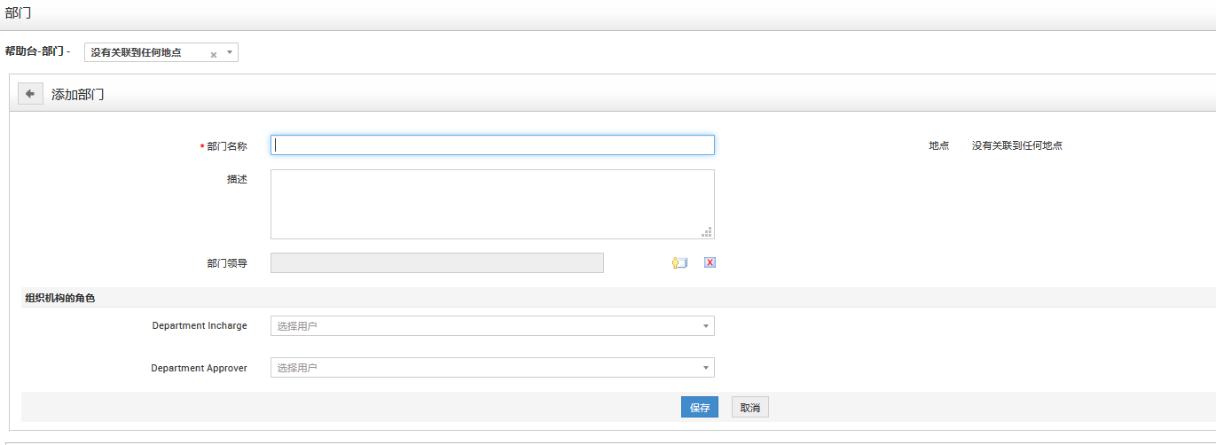The width and height of the screenshot is (1216, 445).
Task: Click the dropdown arrow of Department Incharge
Action: click(x=706, y=326)
